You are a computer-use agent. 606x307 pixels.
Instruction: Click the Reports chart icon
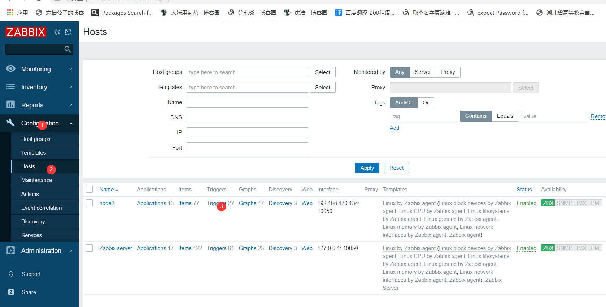point(11,104)
